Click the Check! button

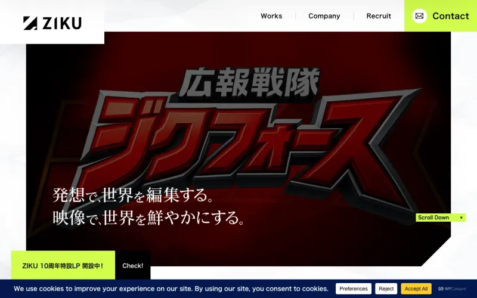pyautogui.click(x=132, y=265)
